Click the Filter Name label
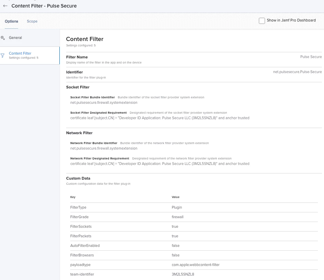The height and width of the screenshot is (280, 324). [x=77, y=57]
